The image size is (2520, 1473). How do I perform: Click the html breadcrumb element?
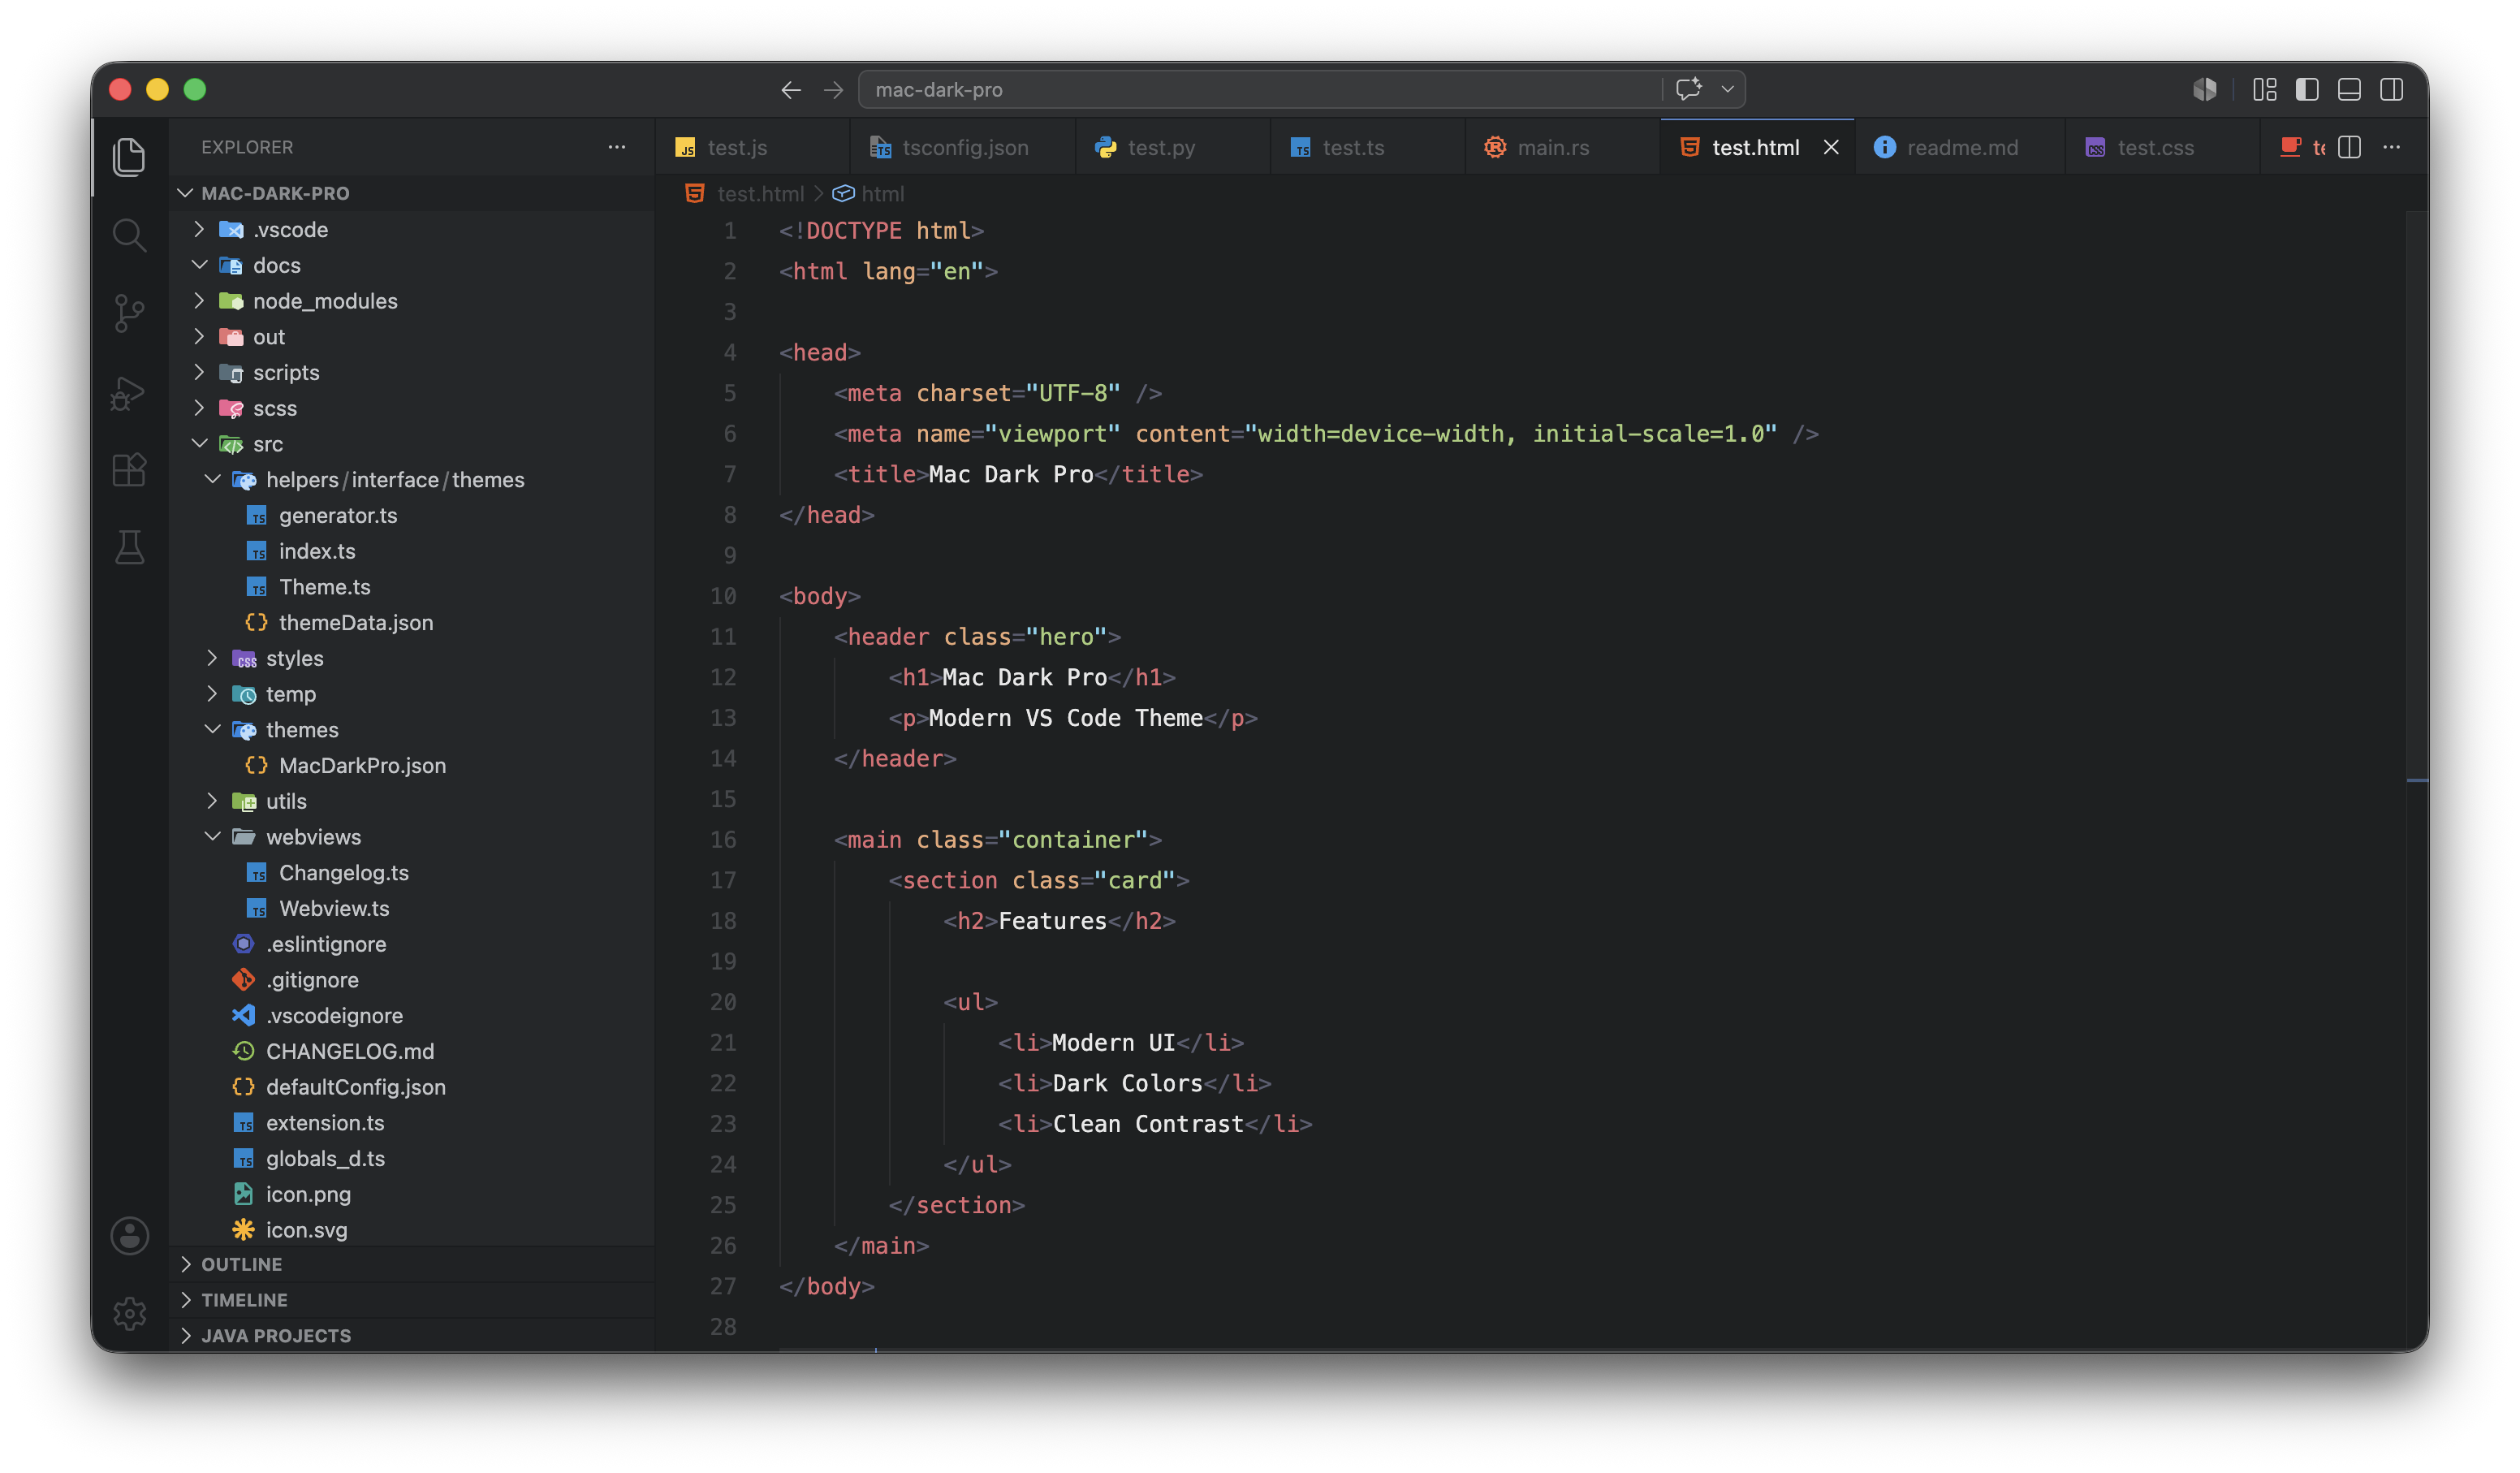882,193
